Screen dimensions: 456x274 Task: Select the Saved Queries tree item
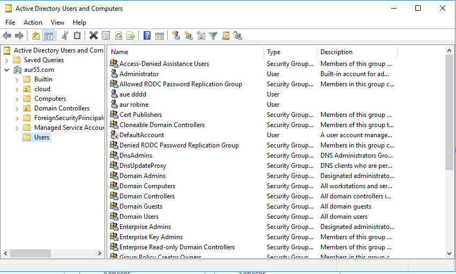tap(43, 60)
